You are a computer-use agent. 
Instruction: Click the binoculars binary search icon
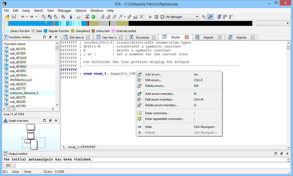pyautogui.click(x=56, y=17)
